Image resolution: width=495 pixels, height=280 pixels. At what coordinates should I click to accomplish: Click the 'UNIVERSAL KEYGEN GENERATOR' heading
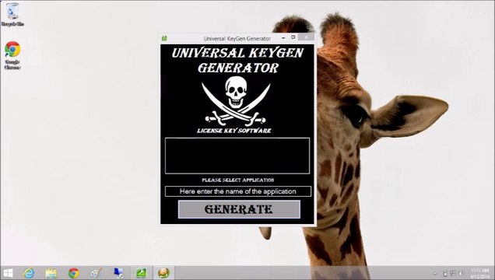pyautogui.click(x=238, y=60)
